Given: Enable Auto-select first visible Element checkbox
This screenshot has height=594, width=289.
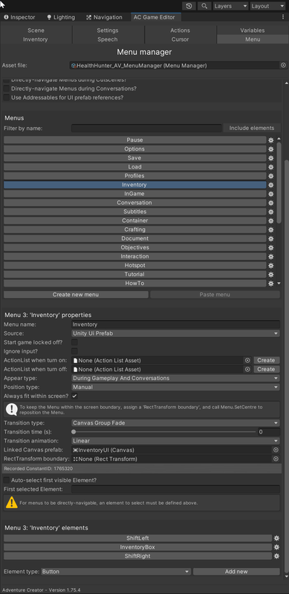Looking at the screenshot, I should (x=7, y=480).
